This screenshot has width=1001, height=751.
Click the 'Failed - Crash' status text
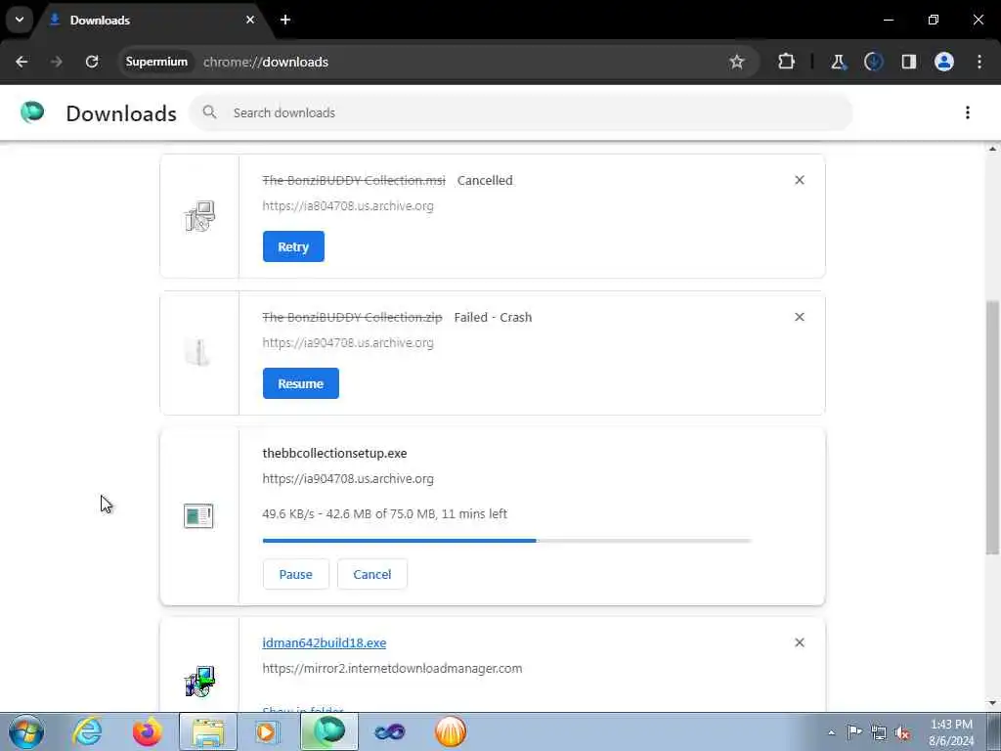(x=493, y=317)
